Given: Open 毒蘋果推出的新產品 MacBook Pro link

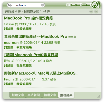Looking at the screenshot, I should [40, 36].
